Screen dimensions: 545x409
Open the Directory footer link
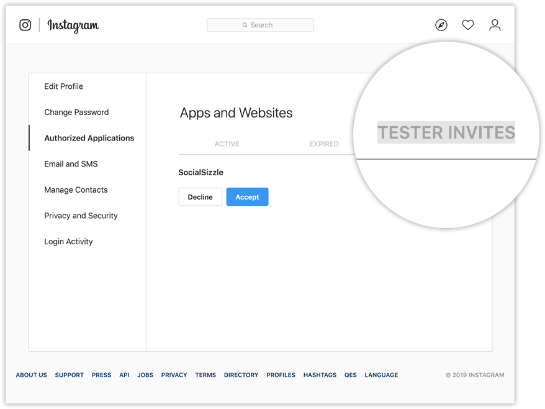[x=241, y=375]
